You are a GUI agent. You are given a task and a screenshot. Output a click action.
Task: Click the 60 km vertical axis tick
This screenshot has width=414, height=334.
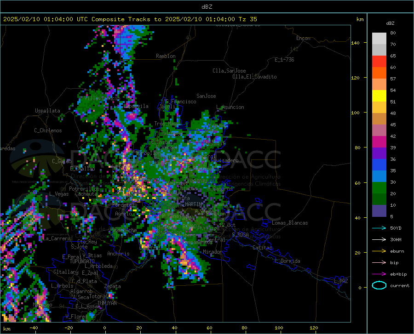click(x=357, y=183)
